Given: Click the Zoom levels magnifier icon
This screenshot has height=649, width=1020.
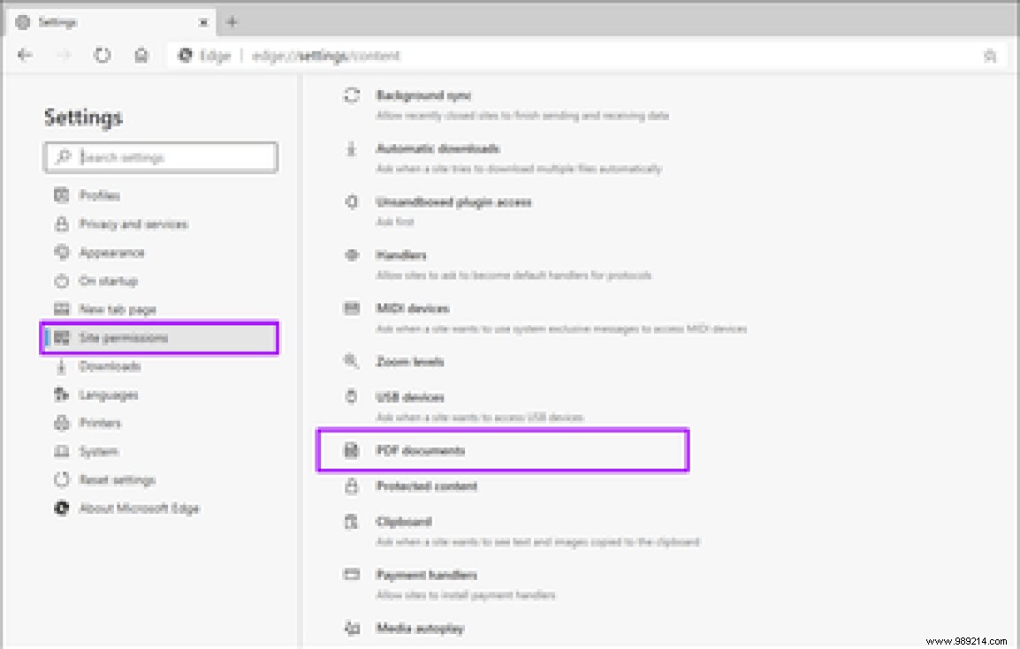Looking at the screenshot, I should (x=350, y=361).
